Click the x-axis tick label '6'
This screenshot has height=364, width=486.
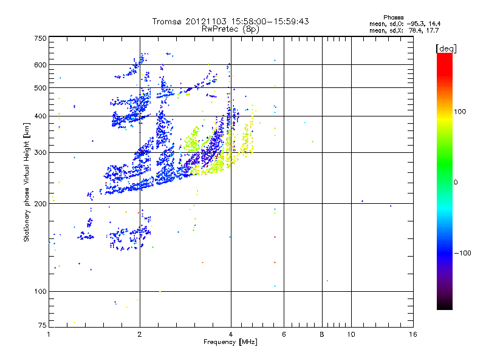[x=284, y=335]
